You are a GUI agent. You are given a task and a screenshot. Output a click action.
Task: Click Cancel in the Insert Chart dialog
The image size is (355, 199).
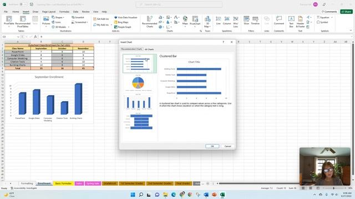coord(227,146)
